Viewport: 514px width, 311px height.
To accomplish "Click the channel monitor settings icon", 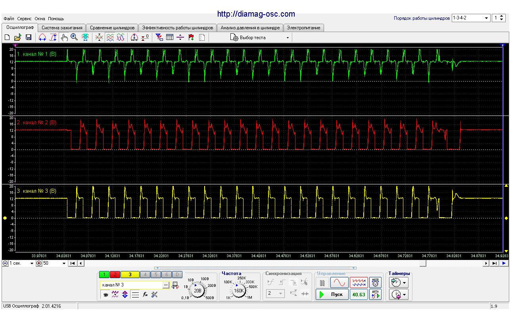I will [176, 285].
